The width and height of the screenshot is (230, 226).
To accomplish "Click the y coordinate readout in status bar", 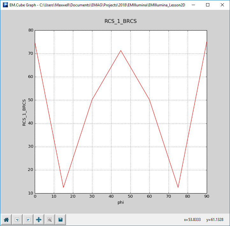I will tap(215, 220).
